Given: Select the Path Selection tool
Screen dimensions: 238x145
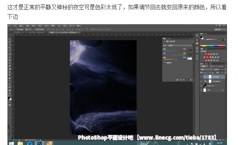Looking at the screenshot, I should (10, 84).
